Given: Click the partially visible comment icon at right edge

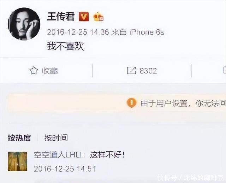Looking at the screenshot, I should [225, 70].
